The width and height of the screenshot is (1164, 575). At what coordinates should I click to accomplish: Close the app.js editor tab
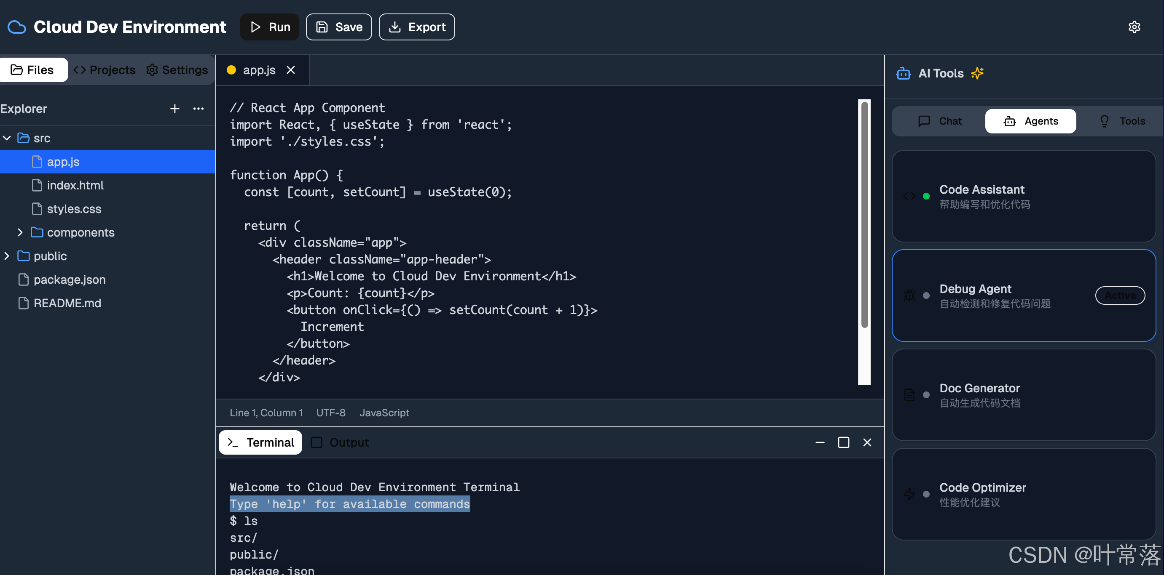(290, 70)
